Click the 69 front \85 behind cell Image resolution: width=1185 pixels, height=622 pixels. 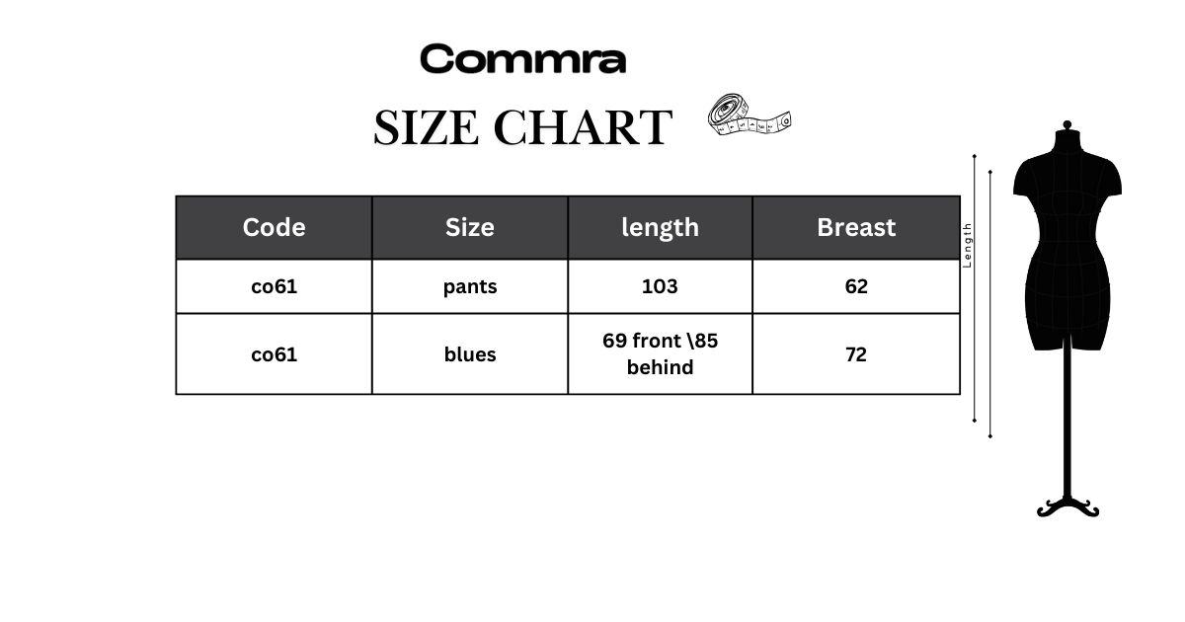[x=660, y=353]
